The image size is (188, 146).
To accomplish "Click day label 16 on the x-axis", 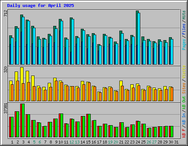I will pos(94,142).
